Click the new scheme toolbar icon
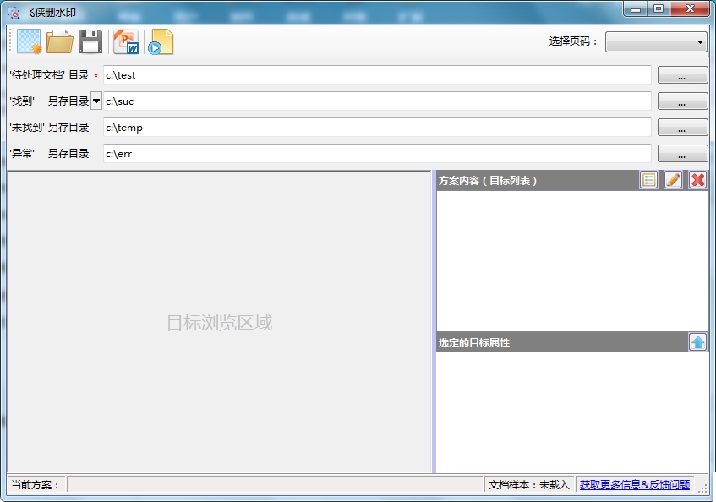Image resolution: width=716 pixels, height=502 pixels. coord(29,41)
